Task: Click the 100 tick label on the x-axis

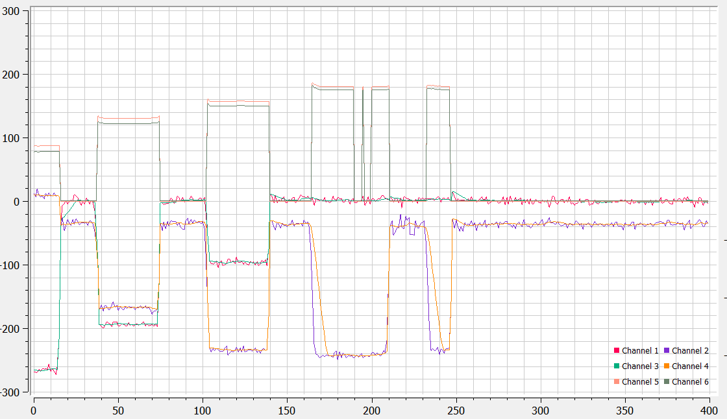Action: point(203,411)
